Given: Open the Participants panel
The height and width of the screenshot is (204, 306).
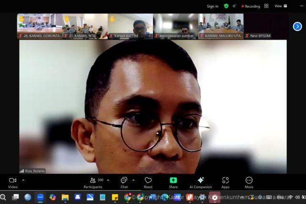Looking at the screenshot, I should (92, 181).
